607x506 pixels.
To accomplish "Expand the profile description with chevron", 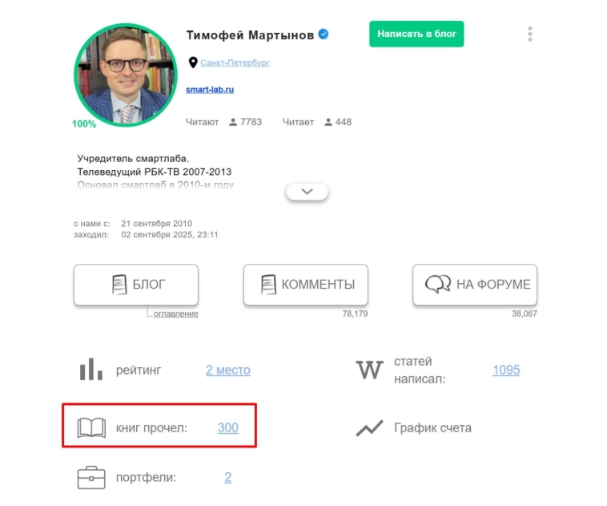I will [x=307, y=192].
